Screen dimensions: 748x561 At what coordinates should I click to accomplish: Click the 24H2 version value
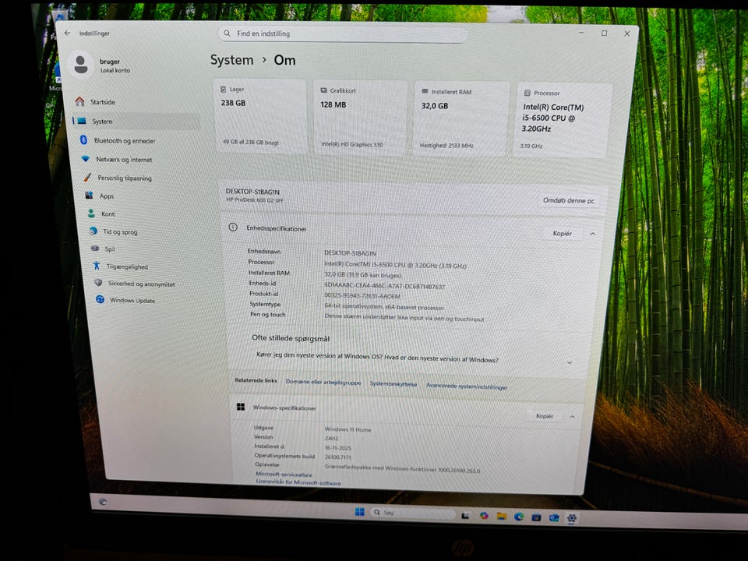pos(331,439)
